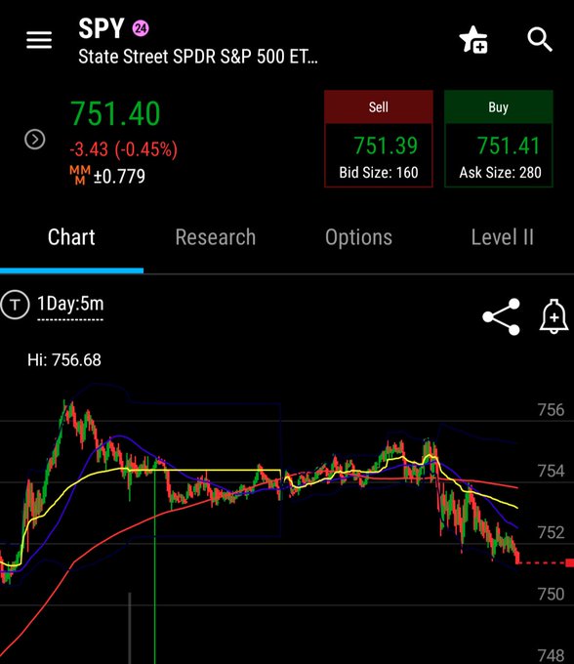Tap the Bid Size: 160 text

tap(379, 173)
